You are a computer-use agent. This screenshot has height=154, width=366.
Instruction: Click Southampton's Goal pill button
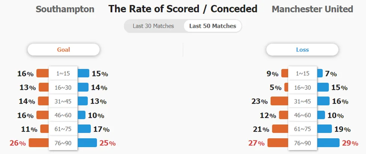[63, 50]
